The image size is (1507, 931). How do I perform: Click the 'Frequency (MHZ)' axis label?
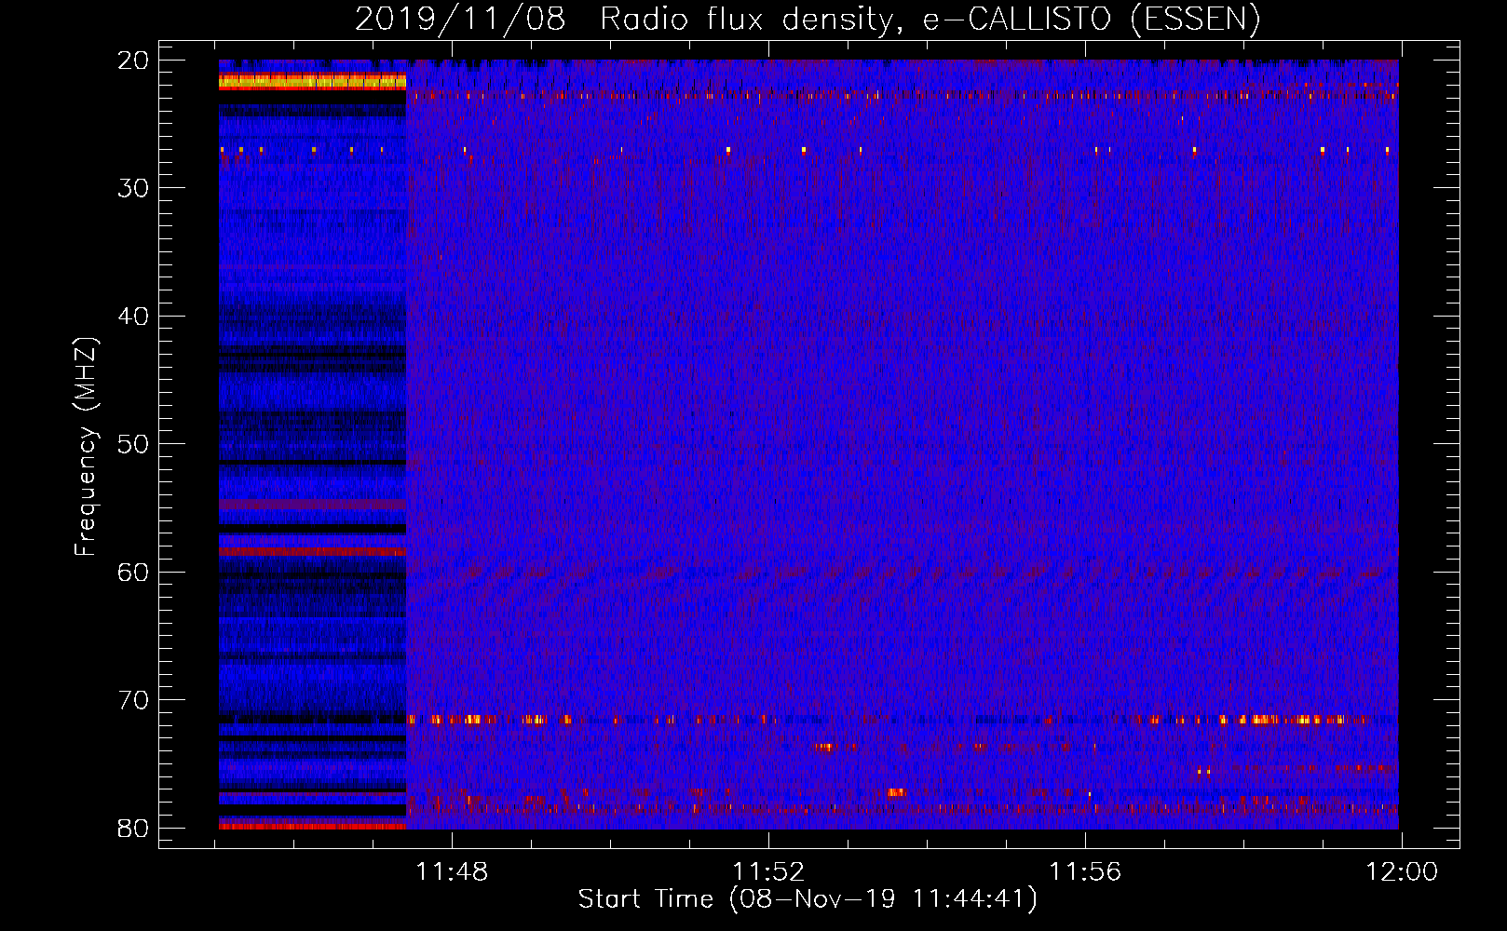coord(85,447)
